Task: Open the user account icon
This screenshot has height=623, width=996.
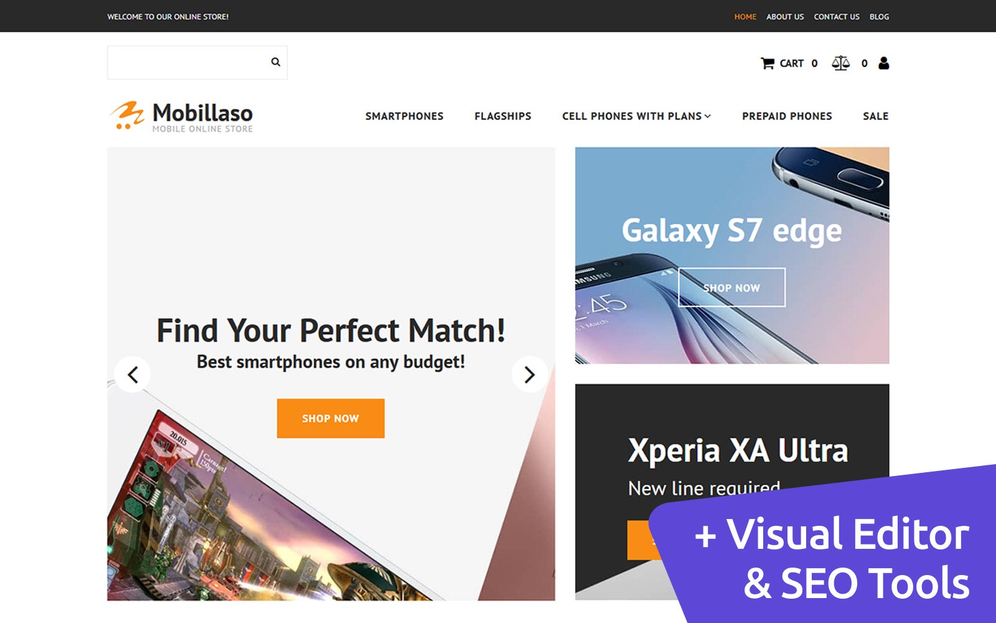Action: (883, 63)
